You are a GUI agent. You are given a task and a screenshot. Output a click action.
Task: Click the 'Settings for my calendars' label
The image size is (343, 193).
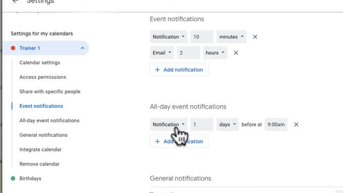[42, 33]
